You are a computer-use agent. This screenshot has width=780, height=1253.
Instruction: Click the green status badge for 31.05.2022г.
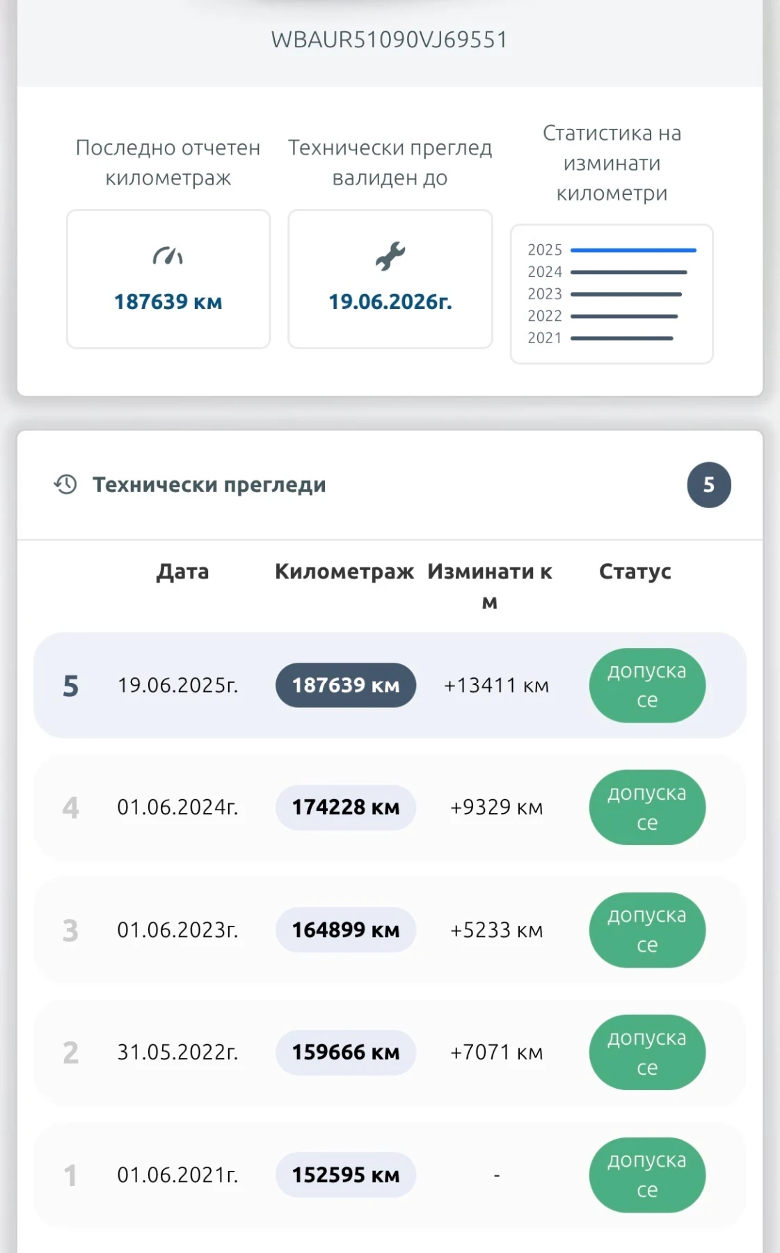coord(647,1053)
